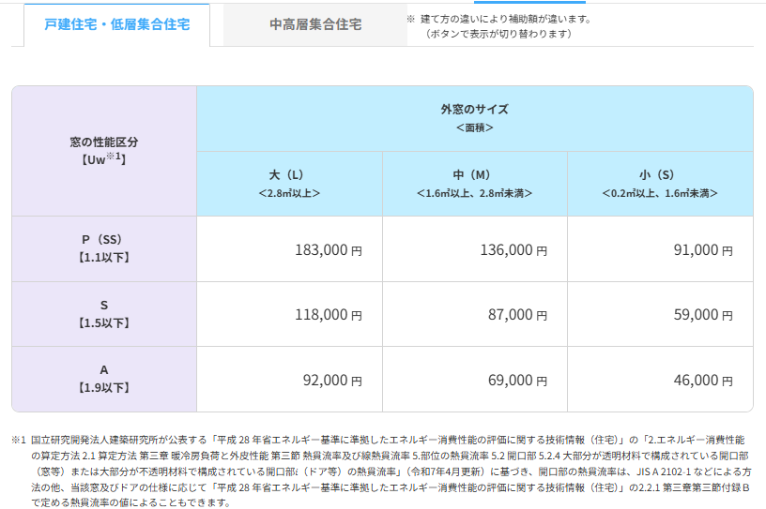Viewport: 766px width, 509px height.
Task: Click the 外窓のサイズ <面積> header
Action: pos(475,119)
